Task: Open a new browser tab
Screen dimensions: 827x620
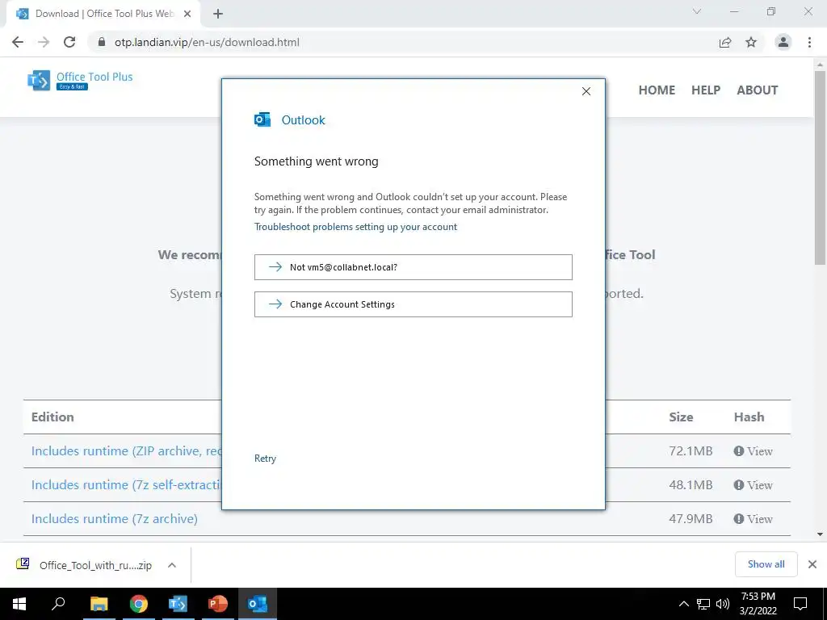Action: click(x=218, y=15)
